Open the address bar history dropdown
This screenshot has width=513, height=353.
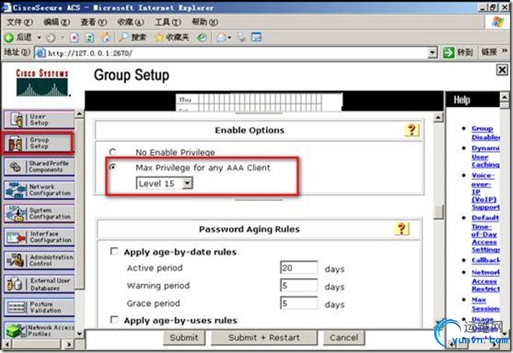pyautogui.click(x=433, y=52)
